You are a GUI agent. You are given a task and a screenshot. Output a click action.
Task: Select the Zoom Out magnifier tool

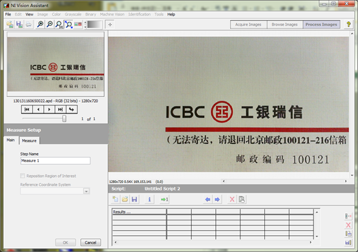click(x=50, y=25)
